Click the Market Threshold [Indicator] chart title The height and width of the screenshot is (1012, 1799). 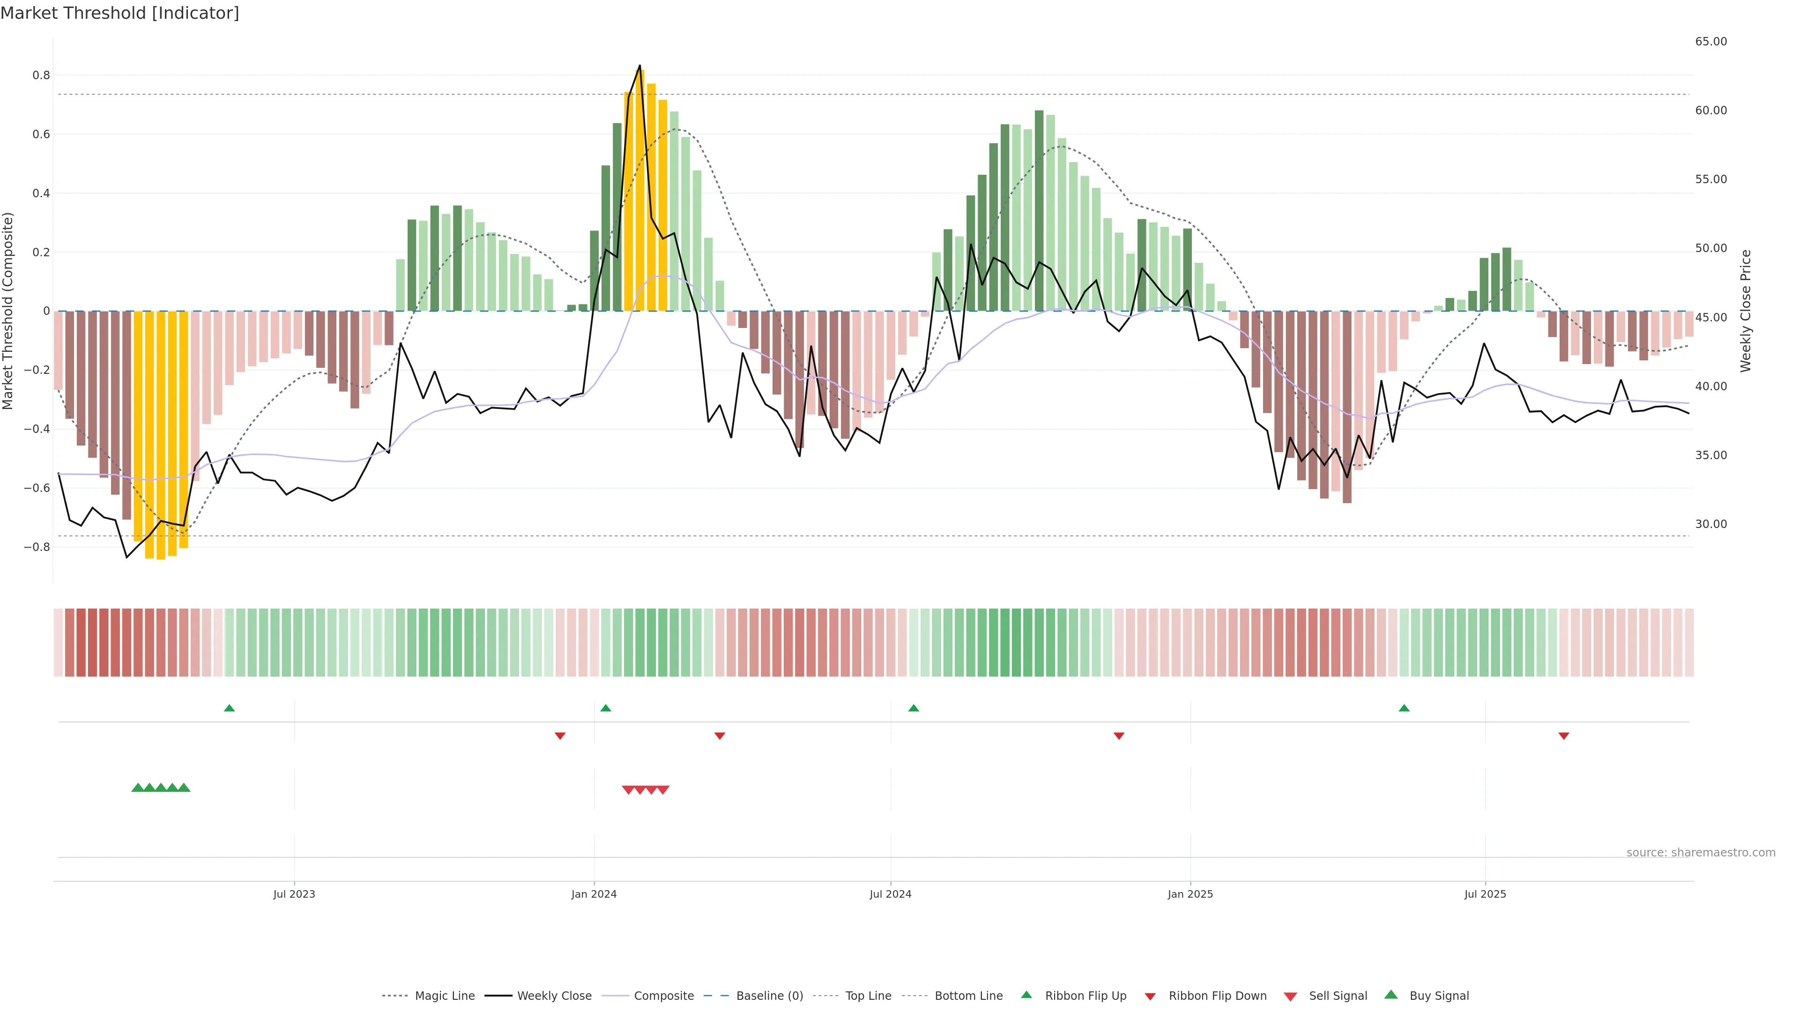(x=119, y=13)
